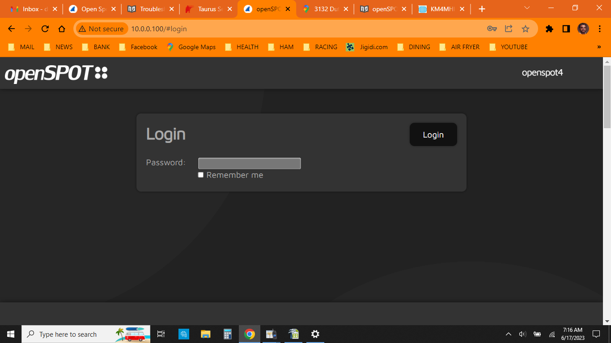This screenshot has width=611, height=343.
Task: Bookmark this page using the star icon
Action: (x=526, y=28)
